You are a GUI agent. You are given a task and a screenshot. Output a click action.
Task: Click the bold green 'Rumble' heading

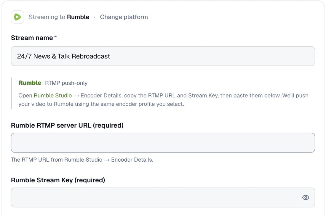click(x=30, y=83)
